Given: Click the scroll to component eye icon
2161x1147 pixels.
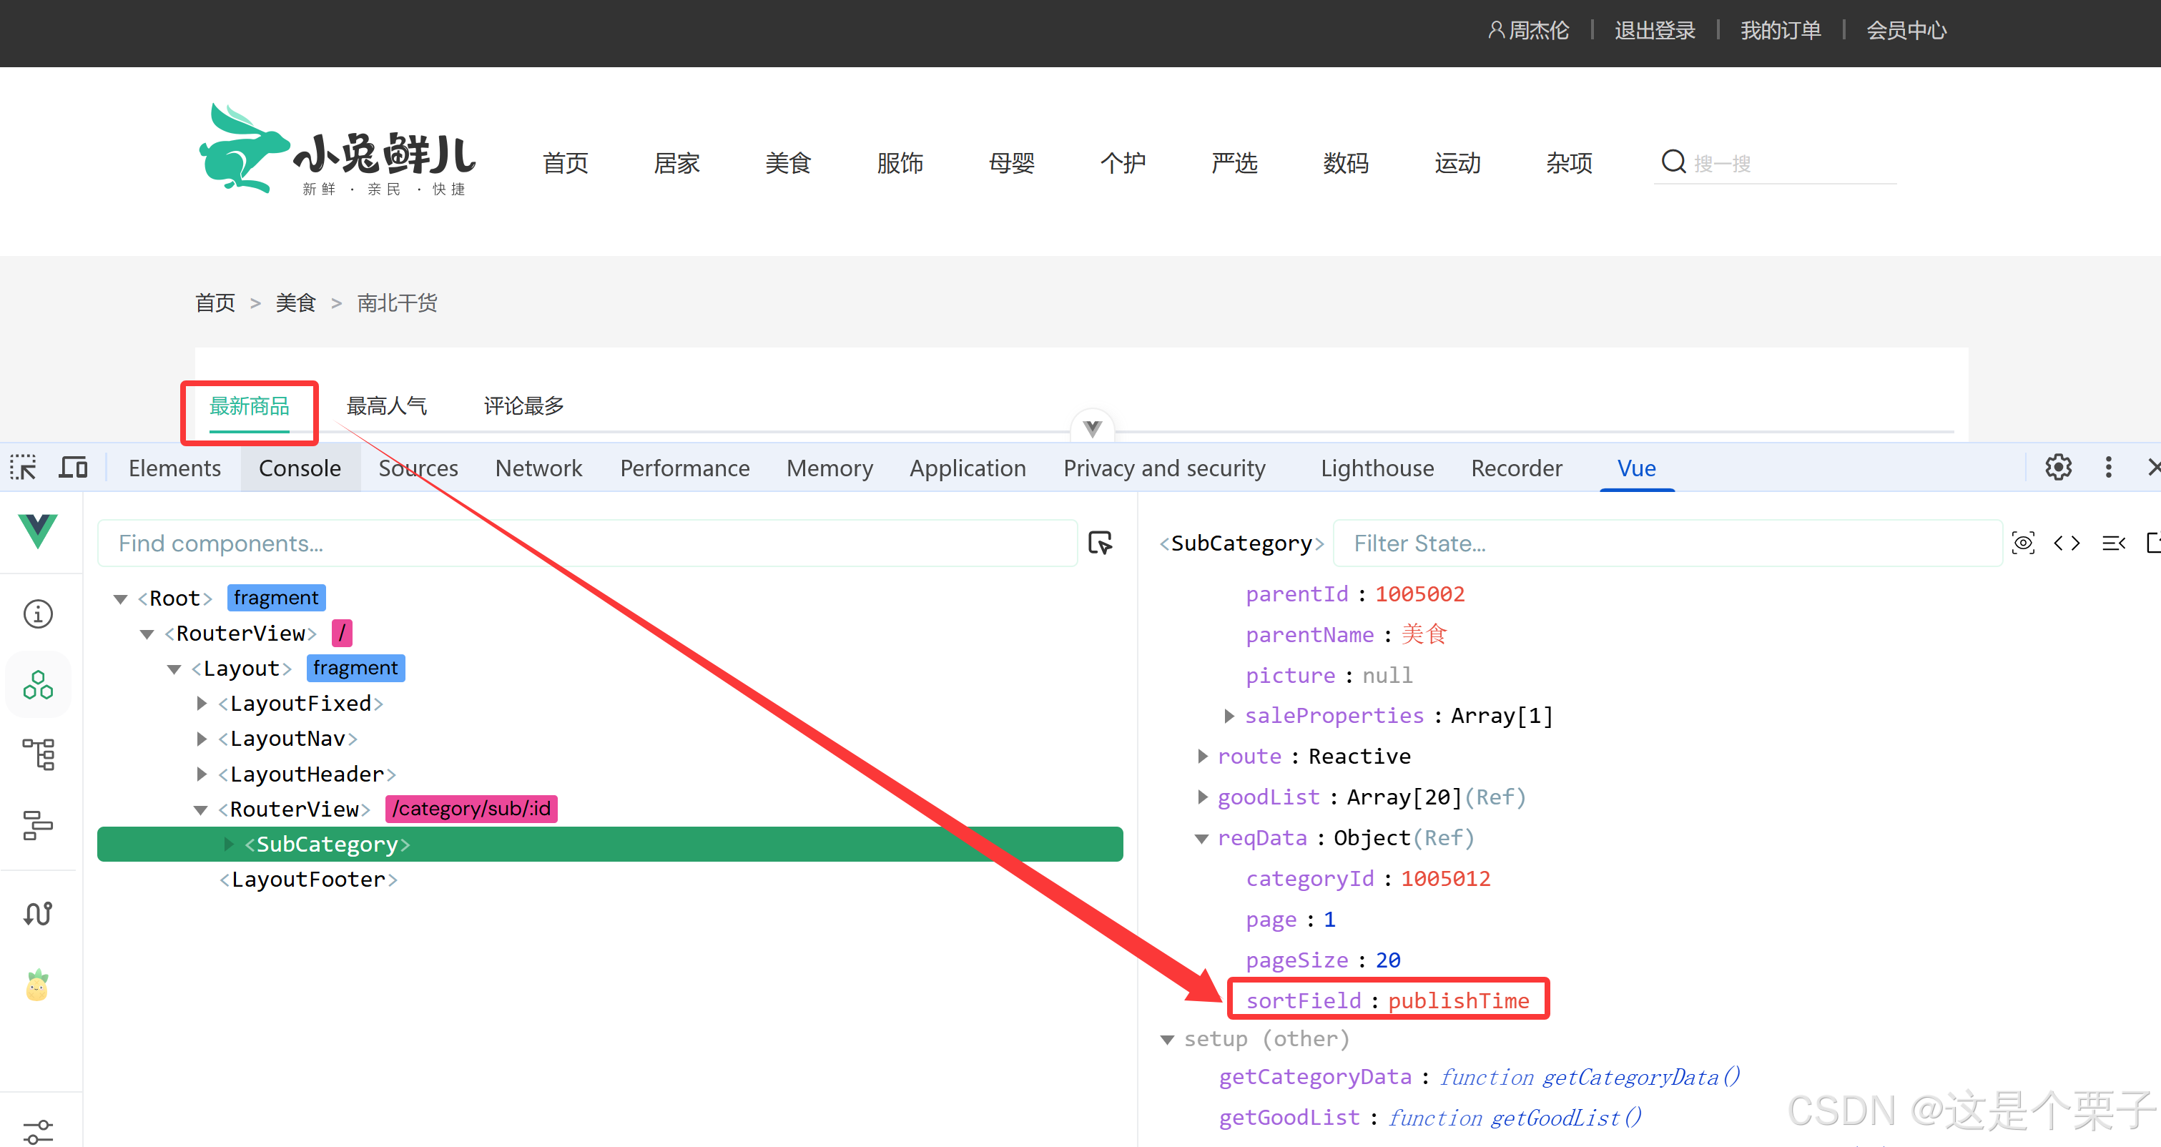Looking at the screenshot, I should pyautogui.click(x=2022, y=543).
